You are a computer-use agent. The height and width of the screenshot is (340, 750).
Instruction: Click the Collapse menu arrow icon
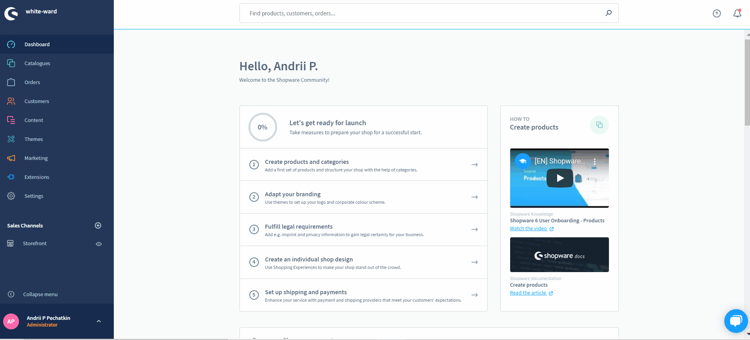11,294
